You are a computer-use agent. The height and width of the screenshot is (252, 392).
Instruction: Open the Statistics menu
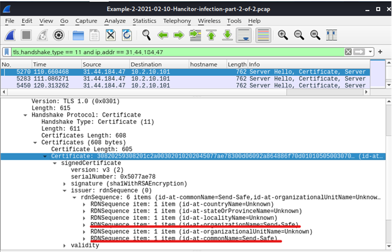coord(144,21)
